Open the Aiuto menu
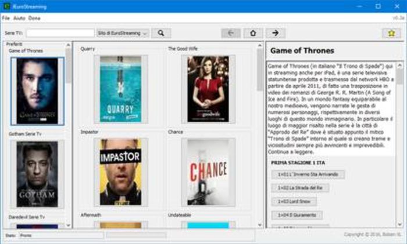This screenshot has width=407, height=244. click(19, 18)
